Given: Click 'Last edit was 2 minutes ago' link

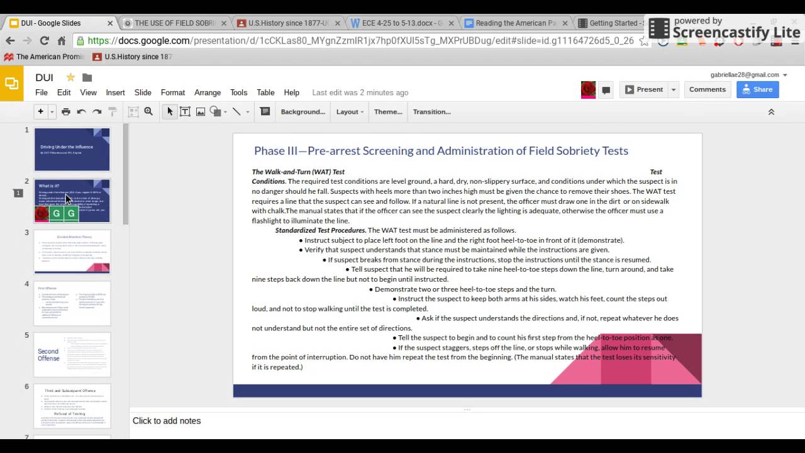Looking at the screenshot, I should (360, 92).
